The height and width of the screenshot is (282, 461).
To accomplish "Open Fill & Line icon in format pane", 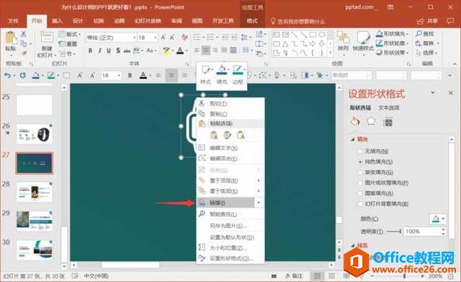I will 355,121.
